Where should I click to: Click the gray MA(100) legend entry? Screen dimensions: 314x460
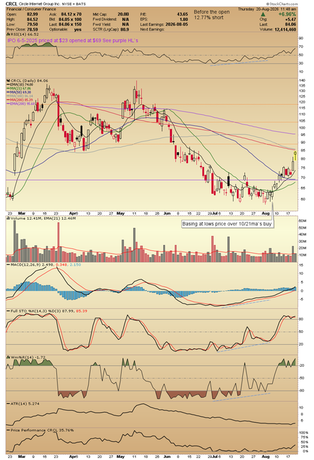[x=20, y=96]
